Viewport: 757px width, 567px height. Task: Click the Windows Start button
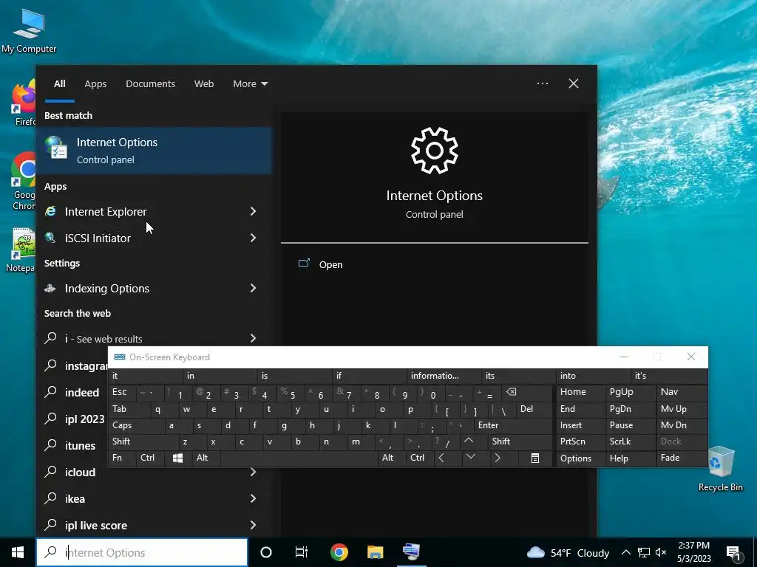[18, 552]
